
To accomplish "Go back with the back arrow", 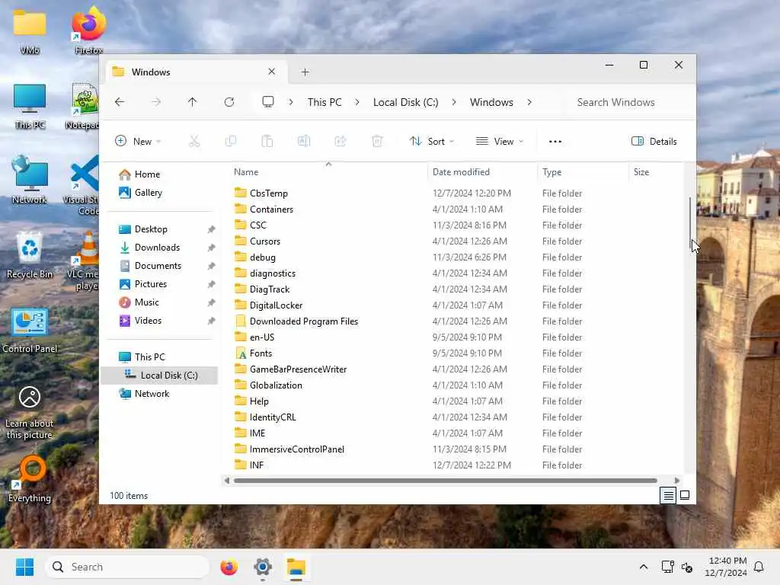I will click(120, 102).
